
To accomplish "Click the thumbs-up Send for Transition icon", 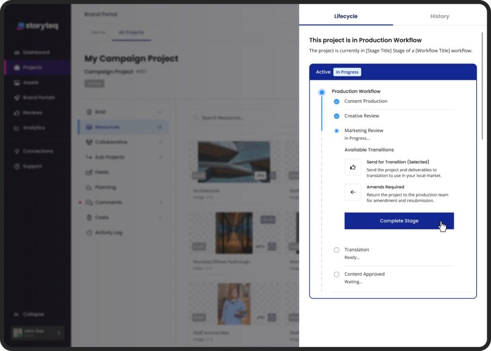I will 353,167.
